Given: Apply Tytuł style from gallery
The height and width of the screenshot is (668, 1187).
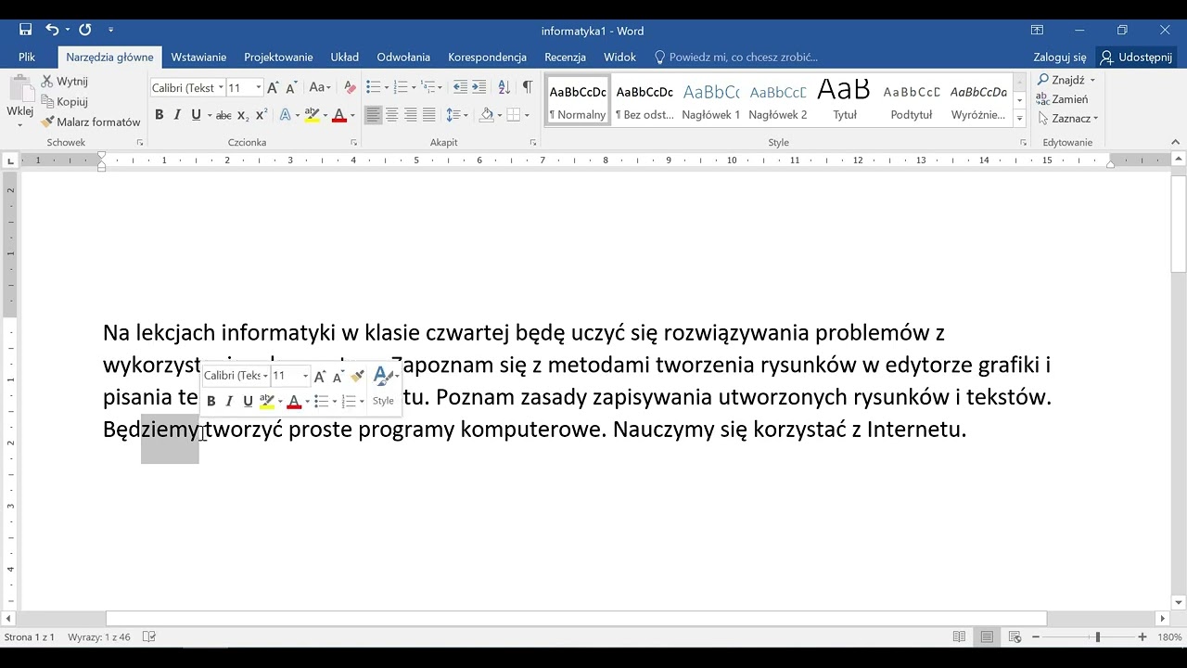Looking at the screenshot, I should click(844, 102).
